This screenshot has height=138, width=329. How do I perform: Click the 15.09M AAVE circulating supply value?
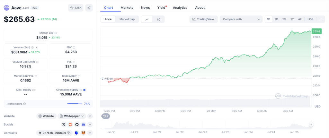71,94
